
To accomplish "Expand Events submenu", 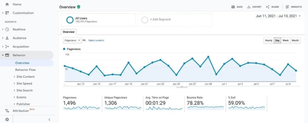I will coord(14,97).
